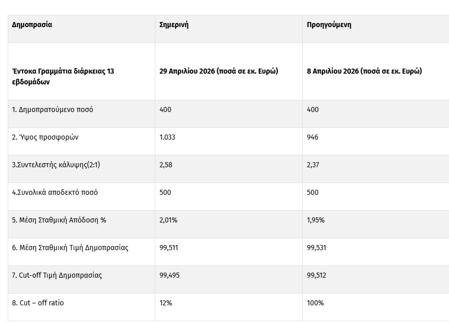Click the 'Συνολικά αποδεκτό ποσό' row label
The height and width of the screenshot is (334, 449).
[55, 192]
